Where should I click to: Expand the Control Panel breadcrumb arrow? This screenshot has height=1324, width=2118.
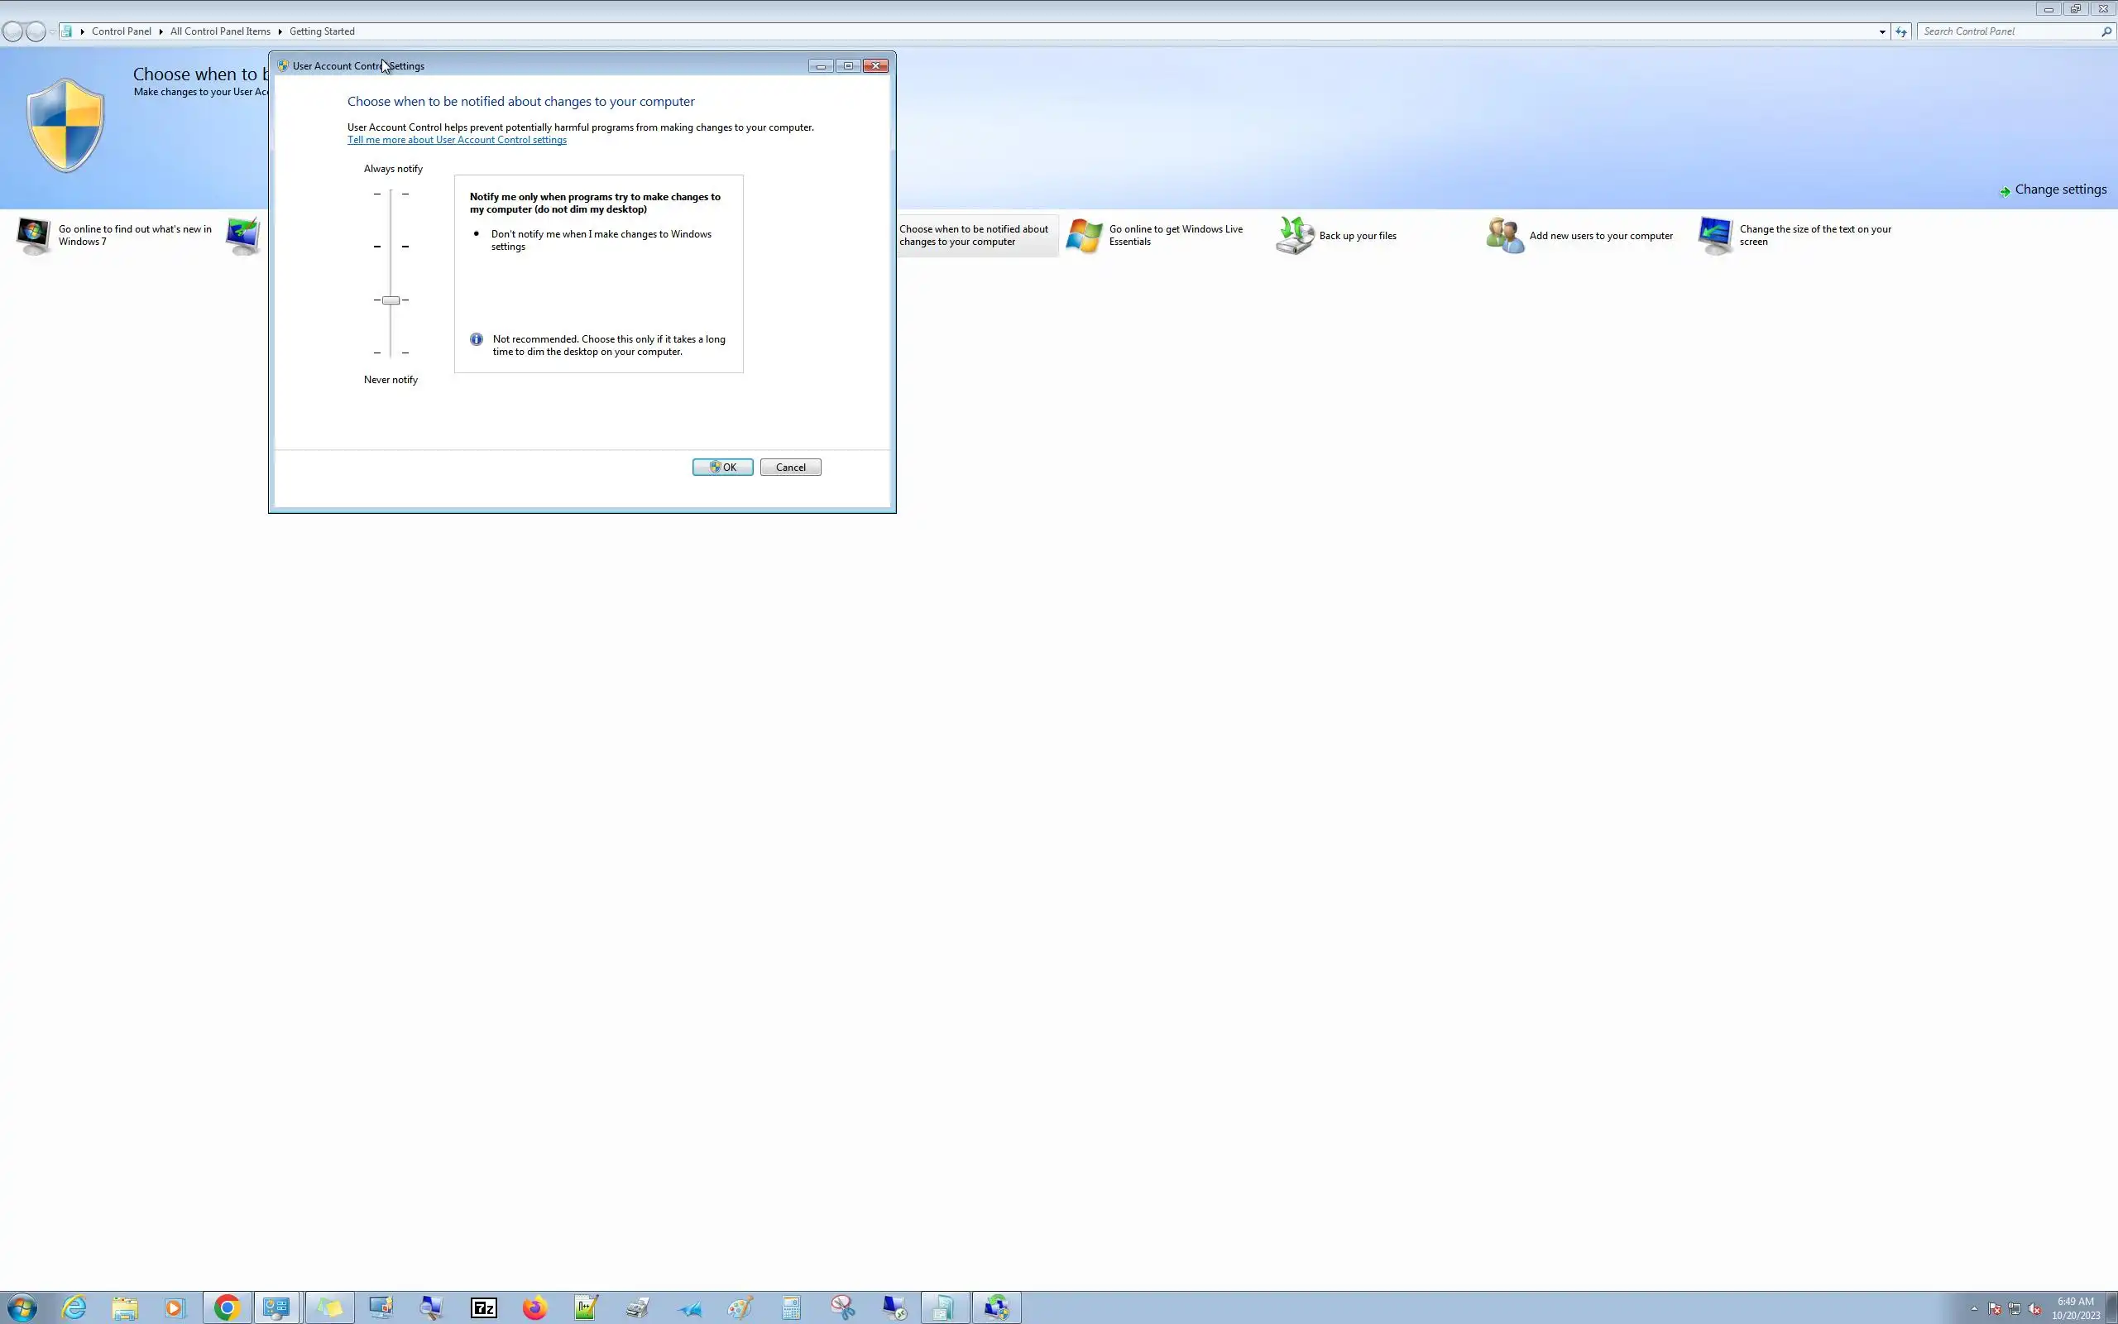pyautogui.click(x=161, y=31)
